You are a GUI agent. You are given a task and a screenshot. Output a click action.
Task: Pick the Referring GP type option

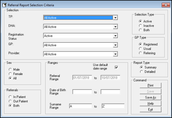[141, 53]
